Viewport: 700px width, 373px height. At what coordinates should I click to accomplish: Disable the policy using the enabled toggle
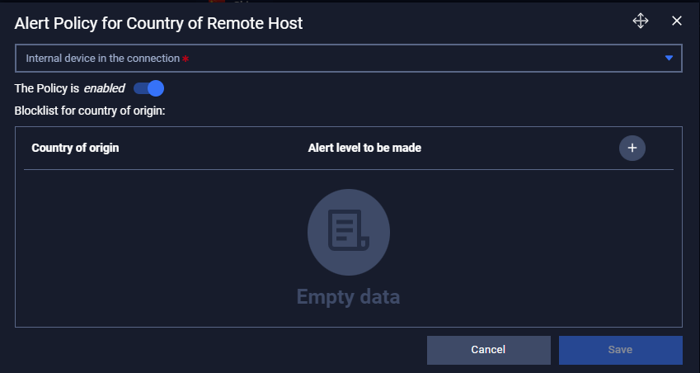(148, 88)
